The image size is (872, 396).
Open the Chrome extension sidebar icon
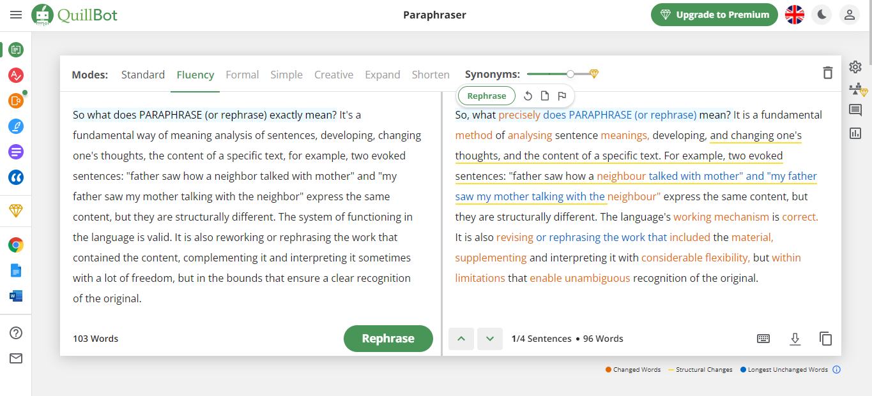tap(16, 245)
